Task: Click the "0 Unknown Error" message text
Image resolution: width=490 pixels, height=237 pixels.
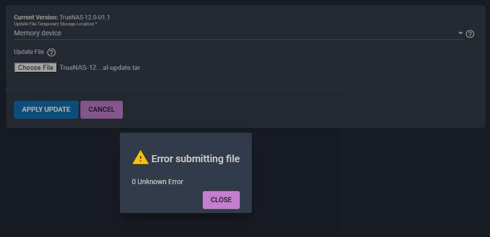Action: (x=157, y=182)
